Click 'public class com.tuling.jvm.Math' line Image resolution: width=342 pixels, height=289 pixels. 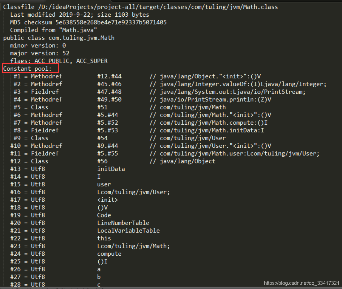click(x=59, y=38)
